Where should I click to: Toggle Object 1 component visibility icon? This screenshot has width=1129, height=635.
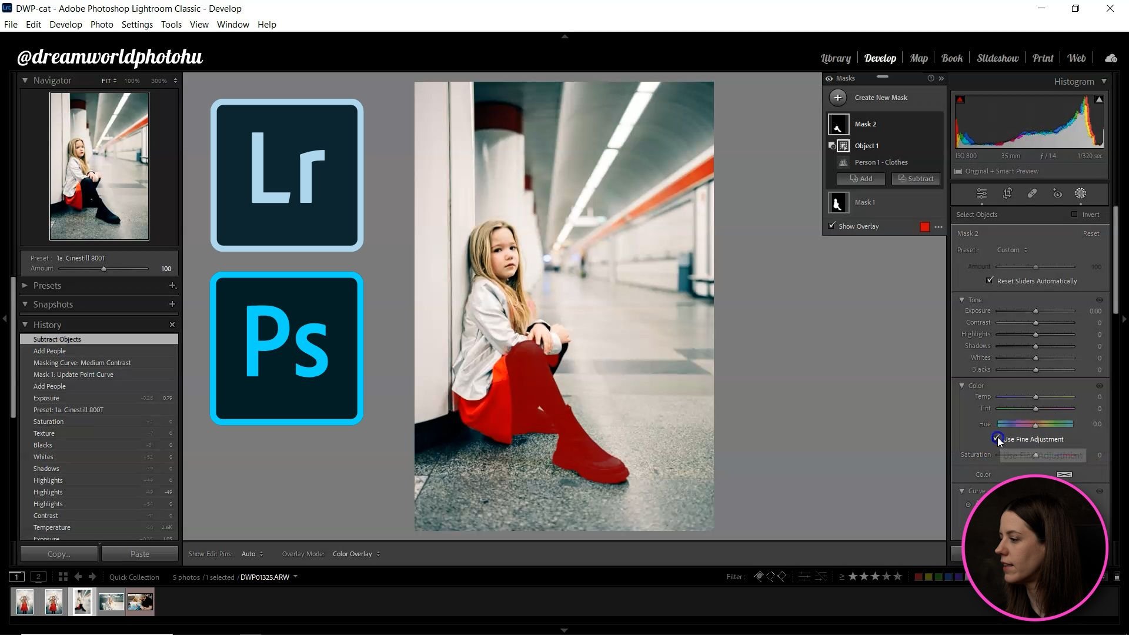click(x=831, y=146)
